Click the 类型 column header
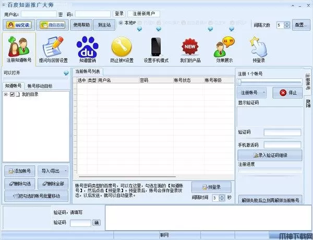Screen dimensions: 313x240 (92, 80)
